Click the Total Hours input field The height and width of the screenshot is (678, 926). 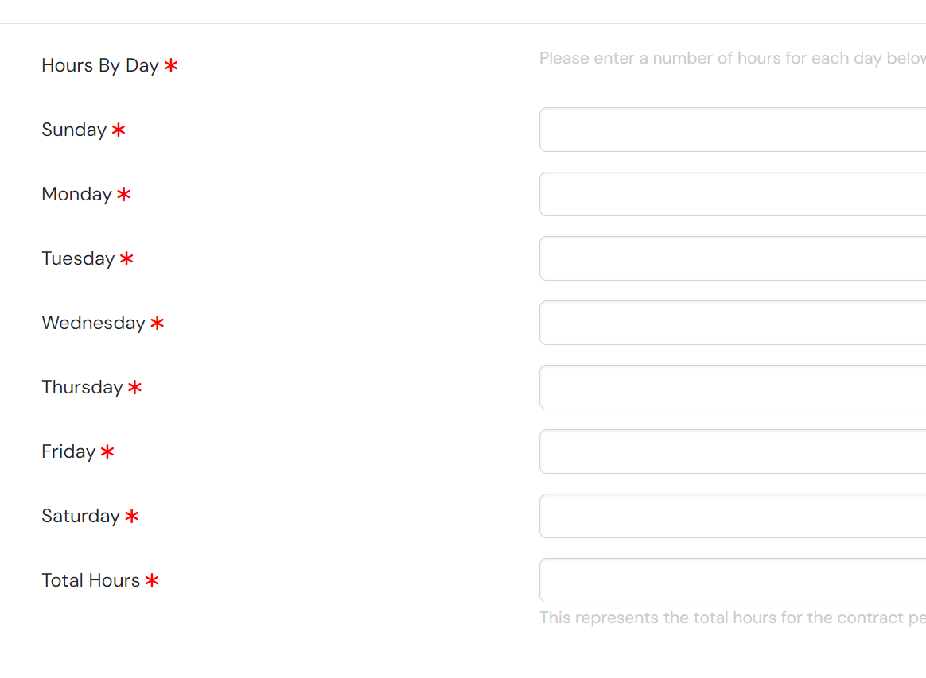coord(733,580)
